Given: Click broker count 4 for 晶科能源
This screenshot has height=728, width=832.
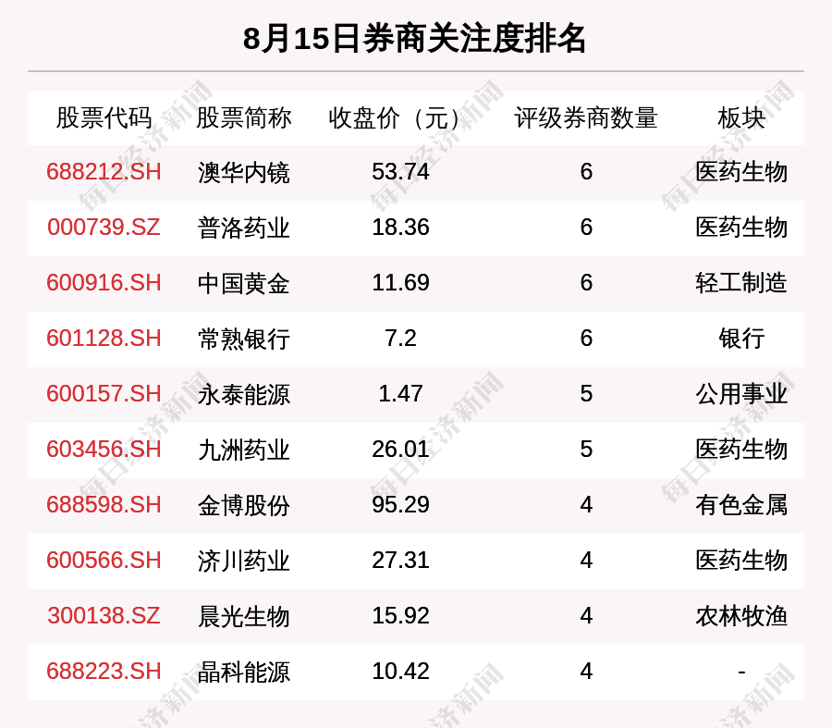Looking at the screenshot, I should coord(586,672).
